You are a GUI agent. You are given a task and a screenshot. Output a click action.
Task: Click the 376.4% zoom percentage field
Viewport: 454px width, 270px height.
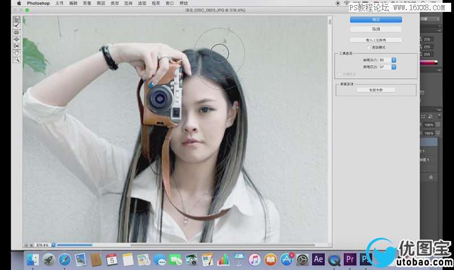(x=42, y=245)
